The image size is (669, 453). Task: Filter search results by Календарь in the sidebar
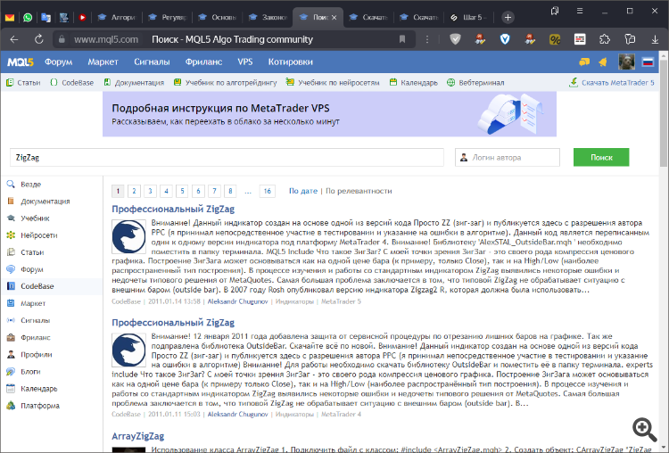(x=39, y=389)
